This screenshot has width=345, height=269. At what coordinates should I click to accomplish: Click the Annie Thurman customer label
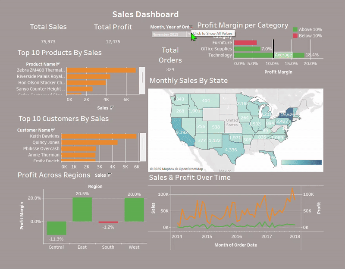pyautogui.click(x=44, y=155)
